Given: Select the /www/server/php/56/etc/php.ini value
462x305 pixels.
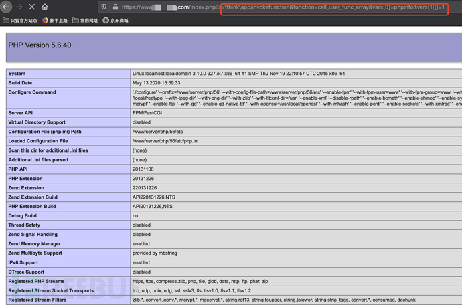Looking at the screenshot, I should pos(165,141).
